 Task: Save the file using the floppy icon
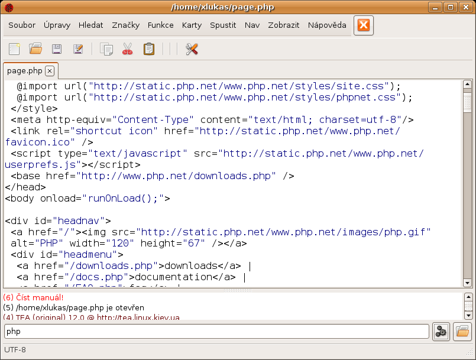tap(57, 49)
